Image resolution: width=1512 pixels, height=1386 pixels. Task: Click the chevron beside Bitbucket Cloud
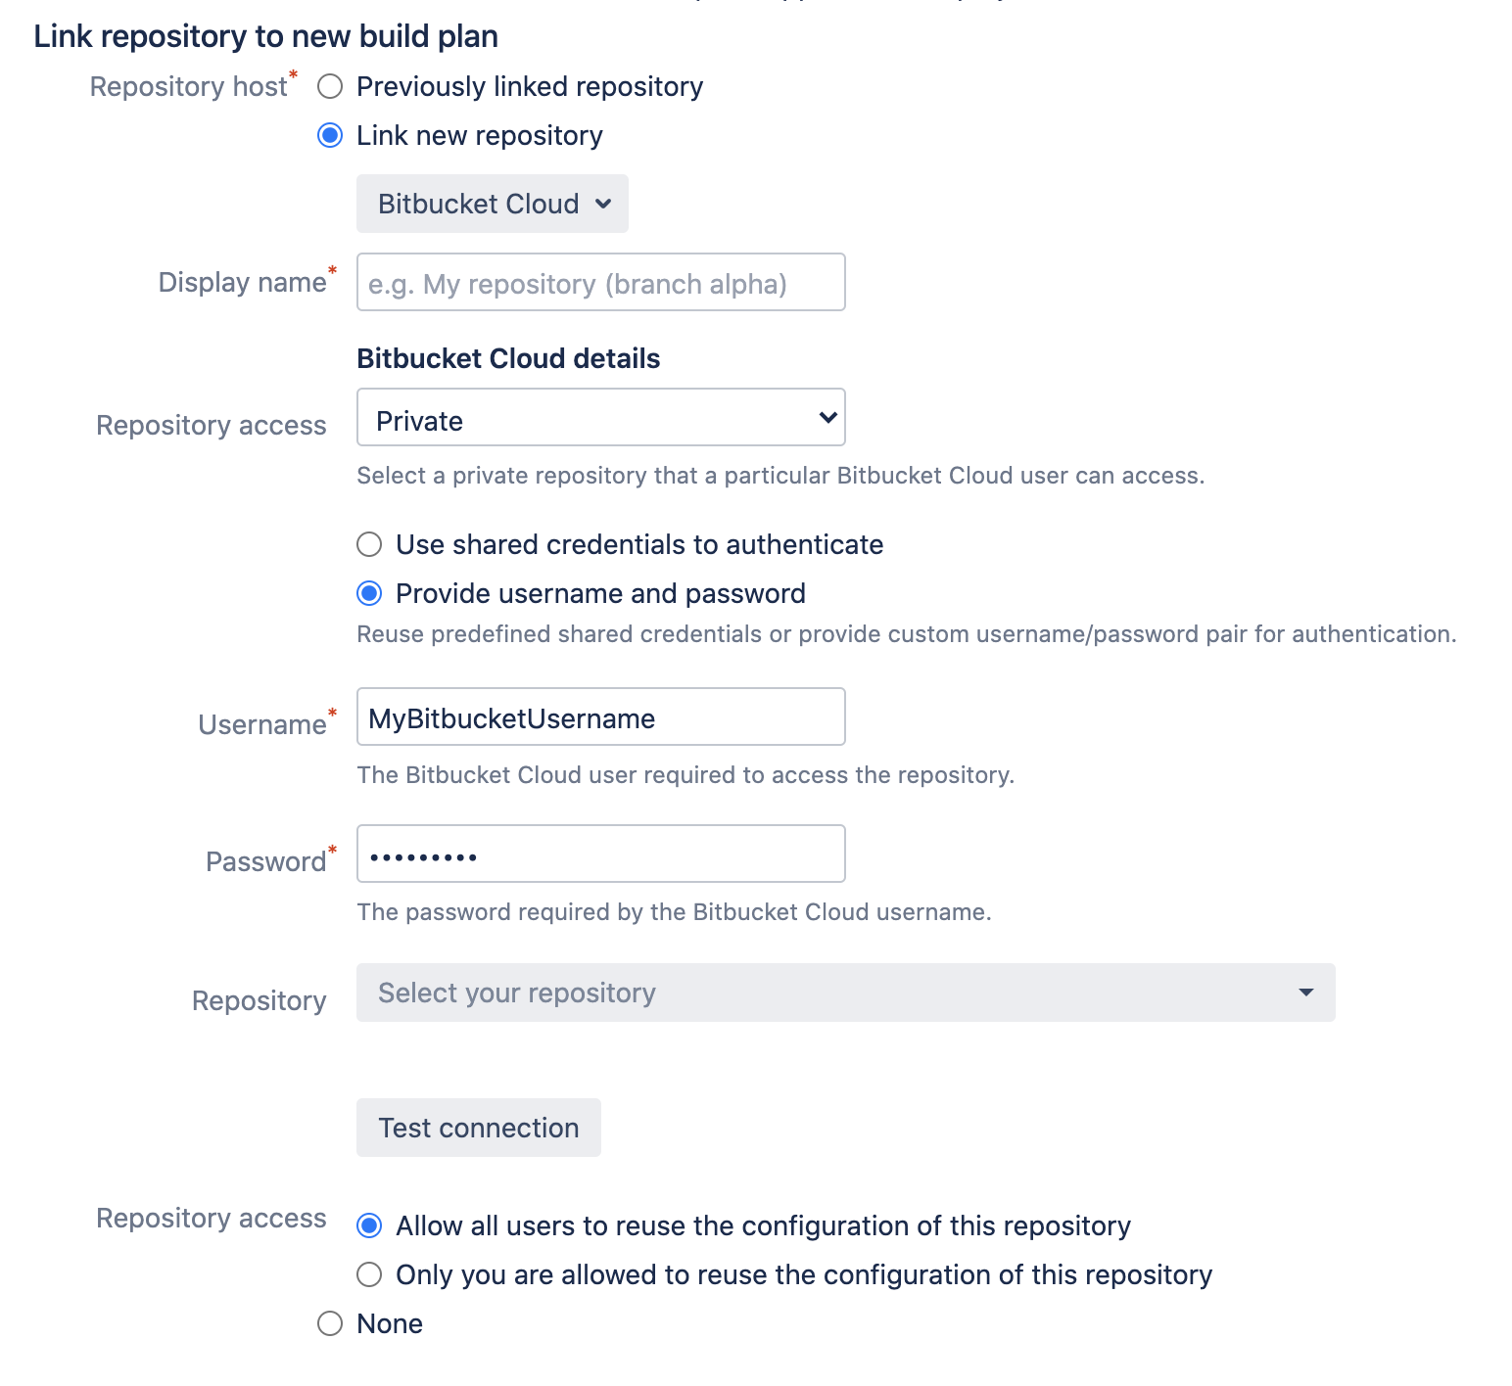tap(603, 204)
